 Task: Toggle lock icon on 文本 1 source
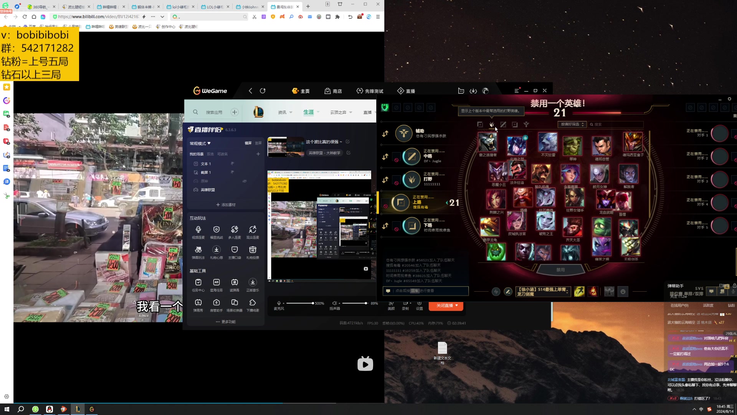tap(232, 164)
